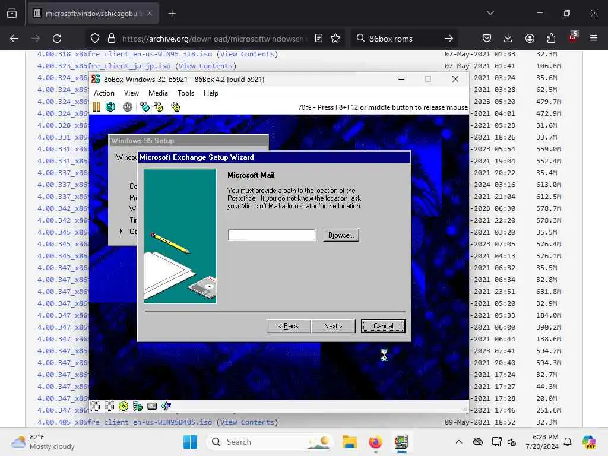Click the hard disk status icon

[x=152, y=406]
